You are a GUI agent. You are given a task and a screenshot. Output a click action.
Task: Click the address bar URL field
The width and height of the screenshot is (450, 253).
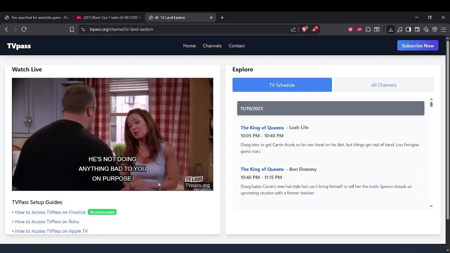point(186,30)
